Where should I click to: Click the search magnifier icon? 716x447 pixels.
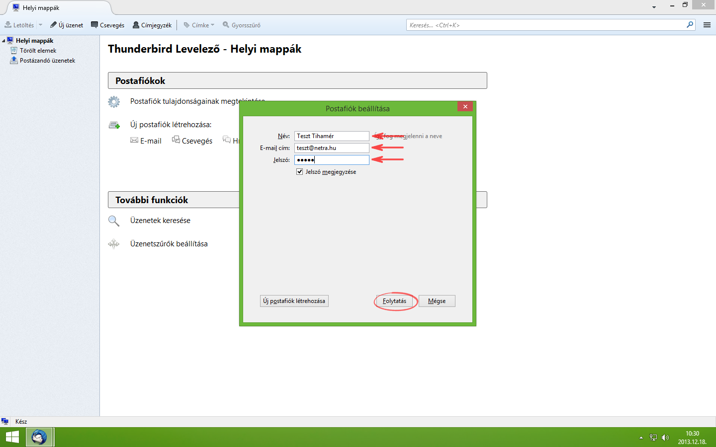pos(690,25)
